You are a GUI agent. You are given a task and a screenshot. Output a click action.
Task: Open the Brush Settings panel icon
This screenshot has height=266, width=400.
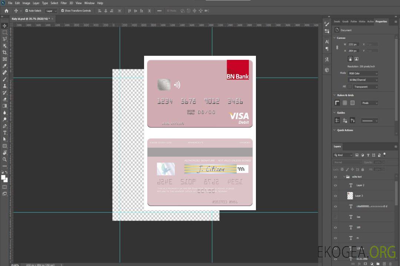tap(327, 24)
